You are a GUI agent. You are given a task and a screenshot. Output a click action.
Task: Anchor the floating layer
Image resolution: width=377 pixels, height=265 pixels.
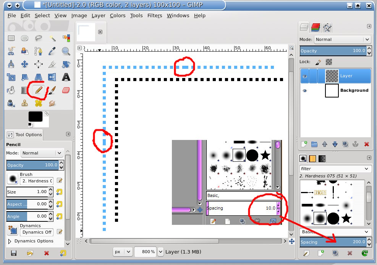(x=355, y=144)
